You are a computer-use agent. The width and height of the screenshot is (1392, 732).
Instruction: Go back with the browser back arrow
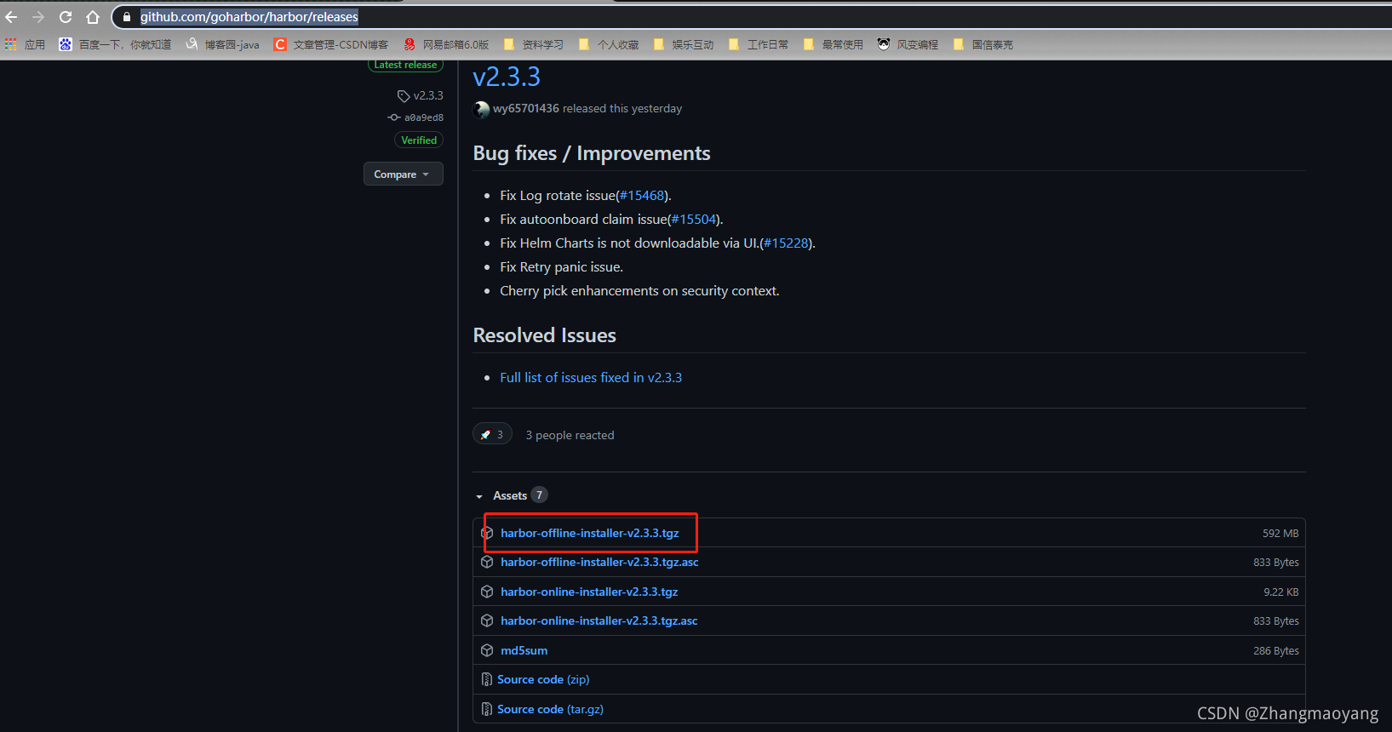click(11, 17)
